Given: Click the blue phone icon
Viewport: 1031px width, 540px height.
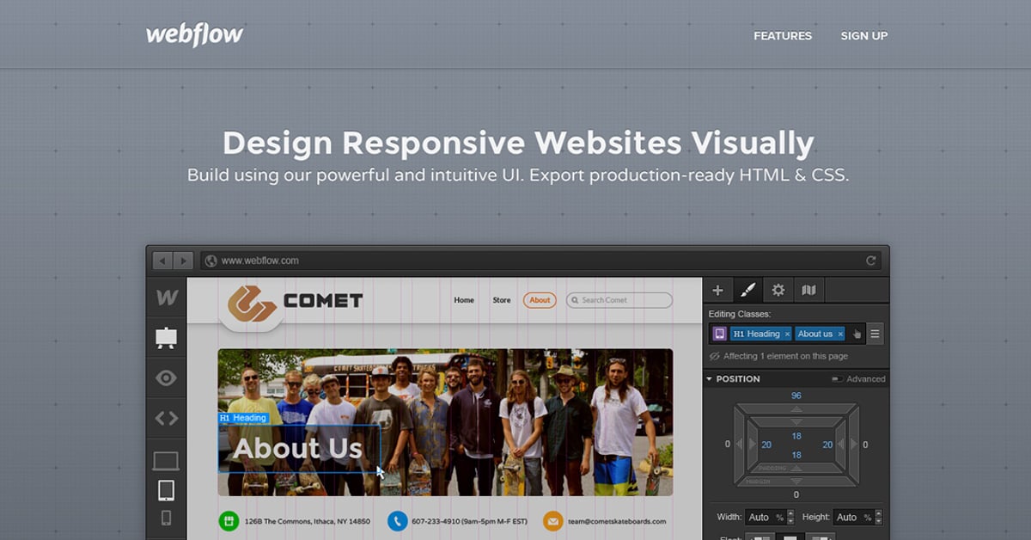Looking at the screenshot, I should (x=397, y=521).
